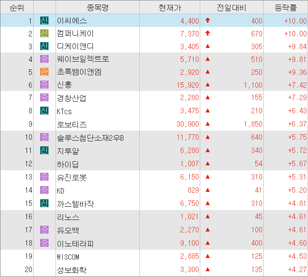Viewport: 308px width, 277px height.
Task: Select the stock name 지투알
Action: 68,151
